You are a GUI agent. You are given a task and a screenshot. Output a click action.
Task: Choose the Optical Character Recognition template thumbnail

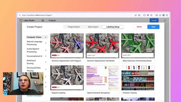pyautogui.click(x=102, y=78)
